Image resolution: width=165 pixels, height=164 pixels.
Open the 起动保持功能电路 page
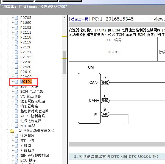pyautogui.click(x=35, y=111)
